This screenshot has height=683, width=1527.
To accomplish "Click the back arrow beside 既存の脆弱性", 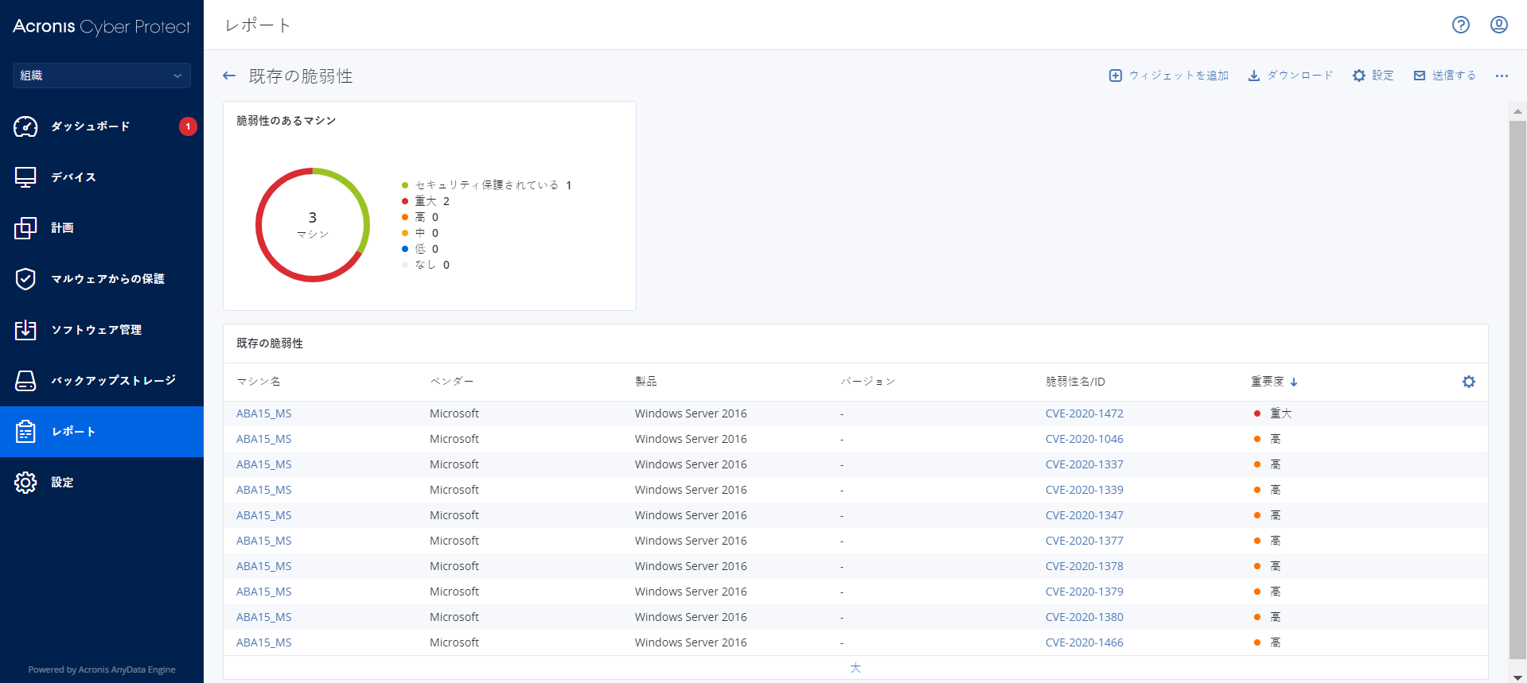I will pos(229,76).
